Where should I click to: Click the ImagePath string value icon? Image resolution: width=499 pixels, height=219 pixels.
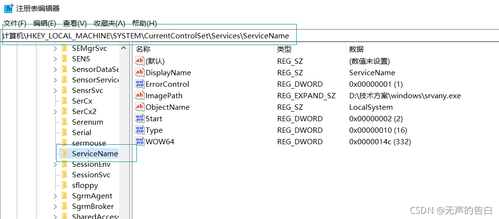(140, 95)
